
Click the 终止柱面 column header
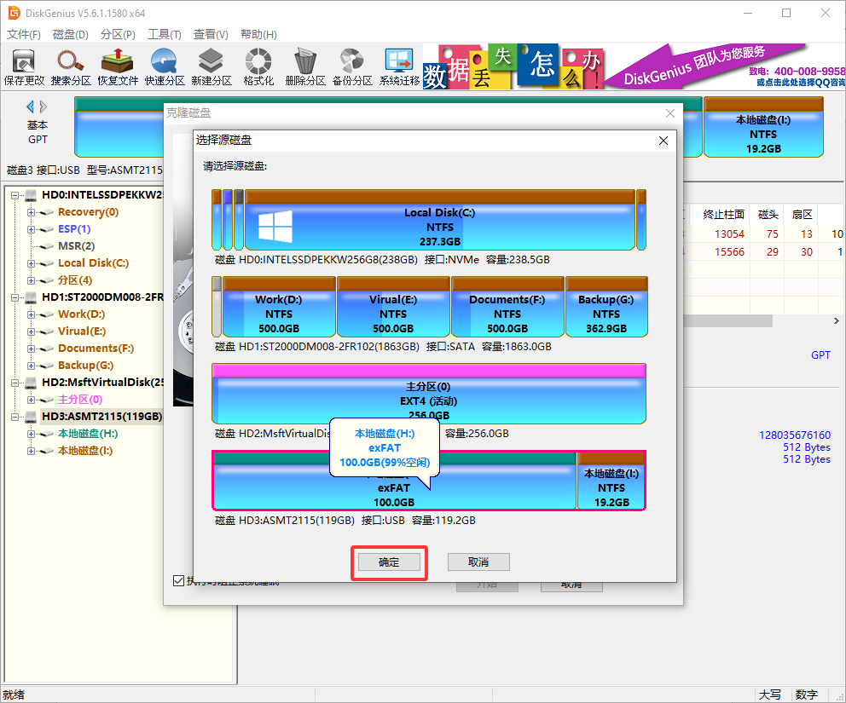point(723,215)
